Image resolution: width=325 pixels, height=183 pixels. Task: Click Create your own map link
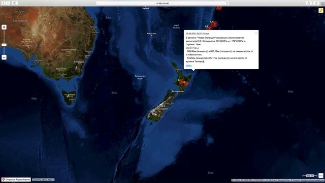click(x=43, y=179)
